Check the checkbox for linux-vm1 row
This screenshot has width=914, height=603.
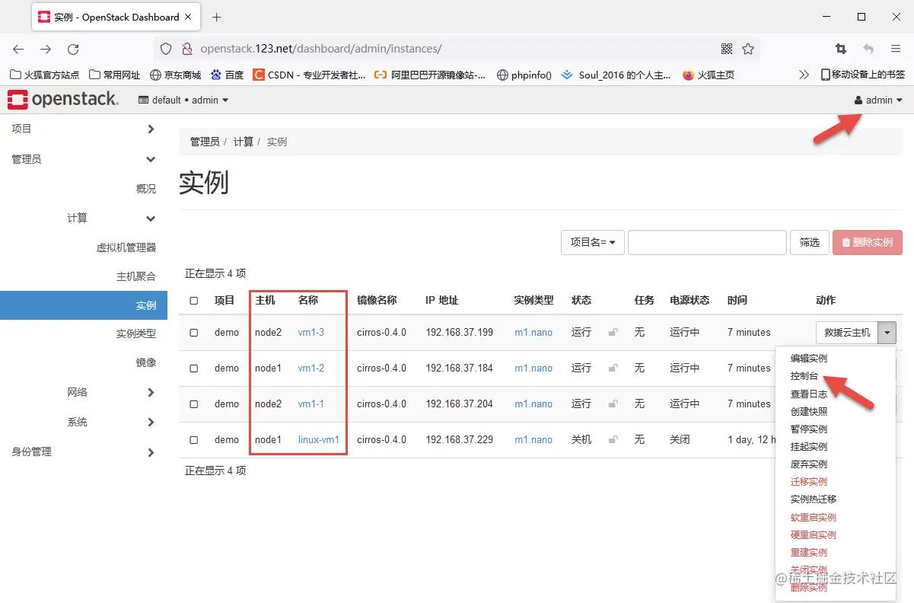click(193, 439)
